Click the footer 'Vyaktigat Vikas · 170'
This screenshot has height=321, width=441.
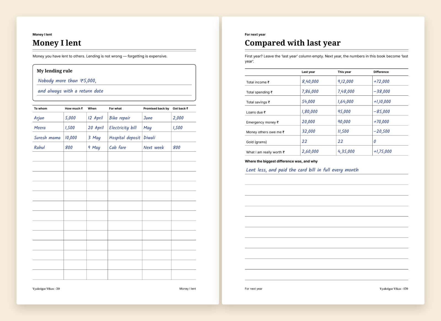click(x=394, y=289)
